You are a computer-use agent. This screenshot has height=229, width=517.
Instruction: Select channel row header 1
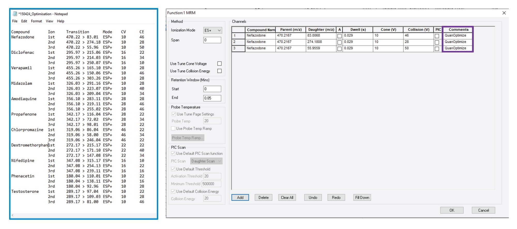pyautogui.click(x=238, y=36)
